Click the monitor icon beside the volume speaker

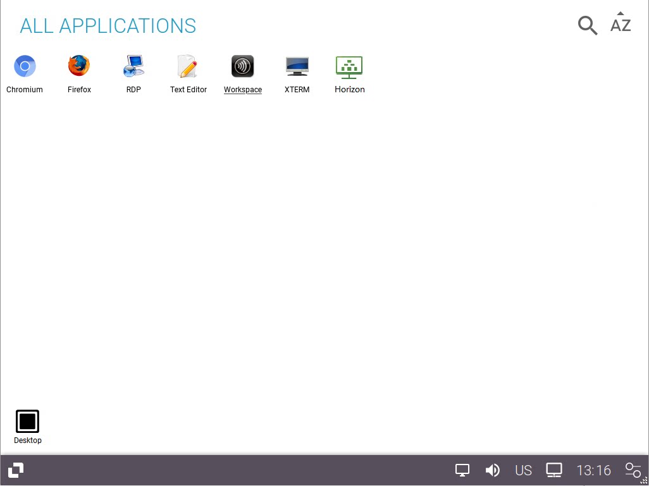coord(462,470)
